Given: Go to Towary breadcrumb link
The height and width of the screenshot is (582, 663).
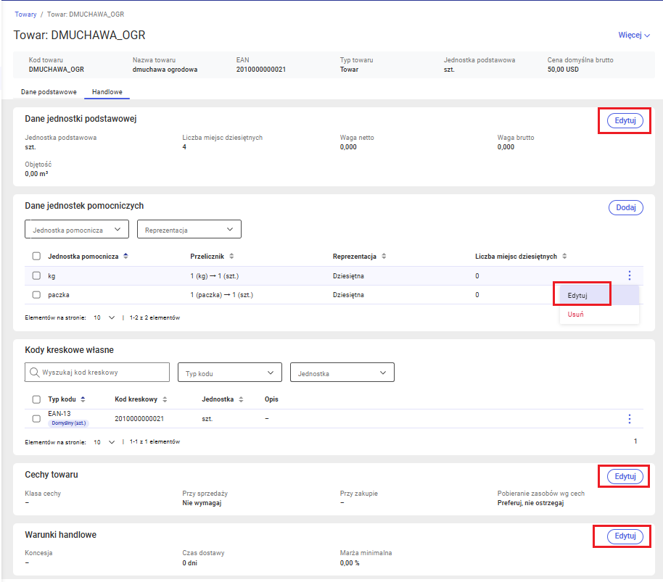Looking at the screenshot, I should click(25, 14).
